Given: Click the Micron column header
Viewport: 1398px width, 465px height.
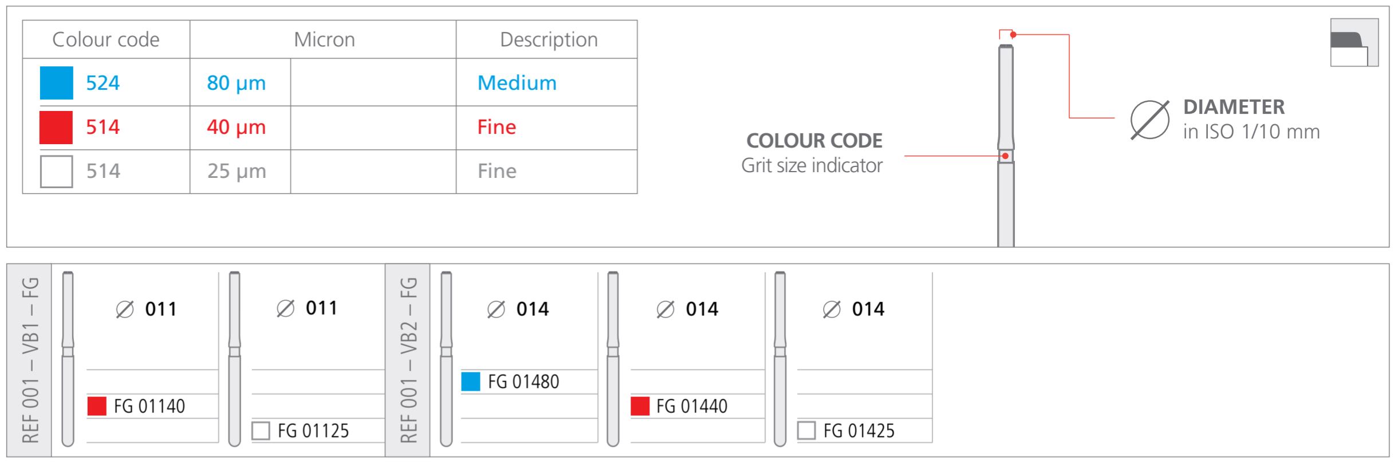Looking at the screenshot, I should tap(324, 39).
